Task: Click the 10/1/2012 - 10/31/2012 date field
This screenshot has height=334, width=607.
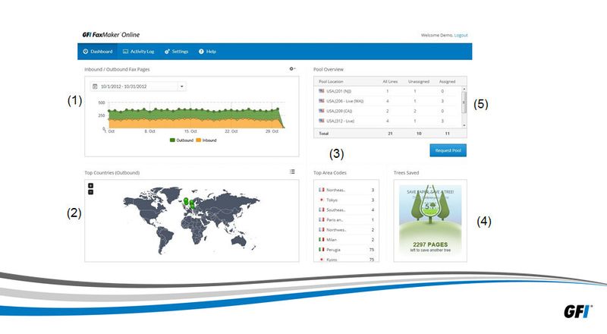Action: (x=139, y=87)
